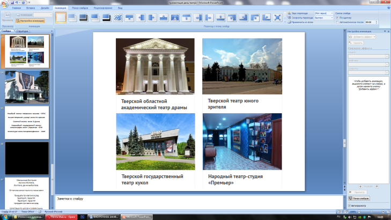Image resolution: width=391 pixels, height=220 pixels.
Task: Open the Структура pane tab
Action: click(x=23, y=32)
